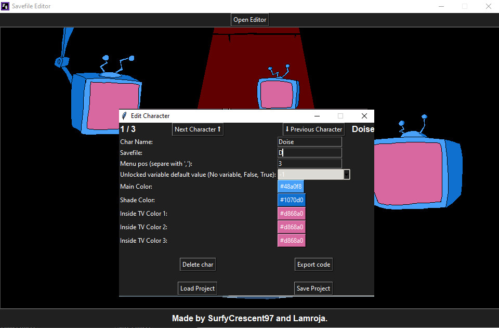Go to Previous Character

pos(313,129)
